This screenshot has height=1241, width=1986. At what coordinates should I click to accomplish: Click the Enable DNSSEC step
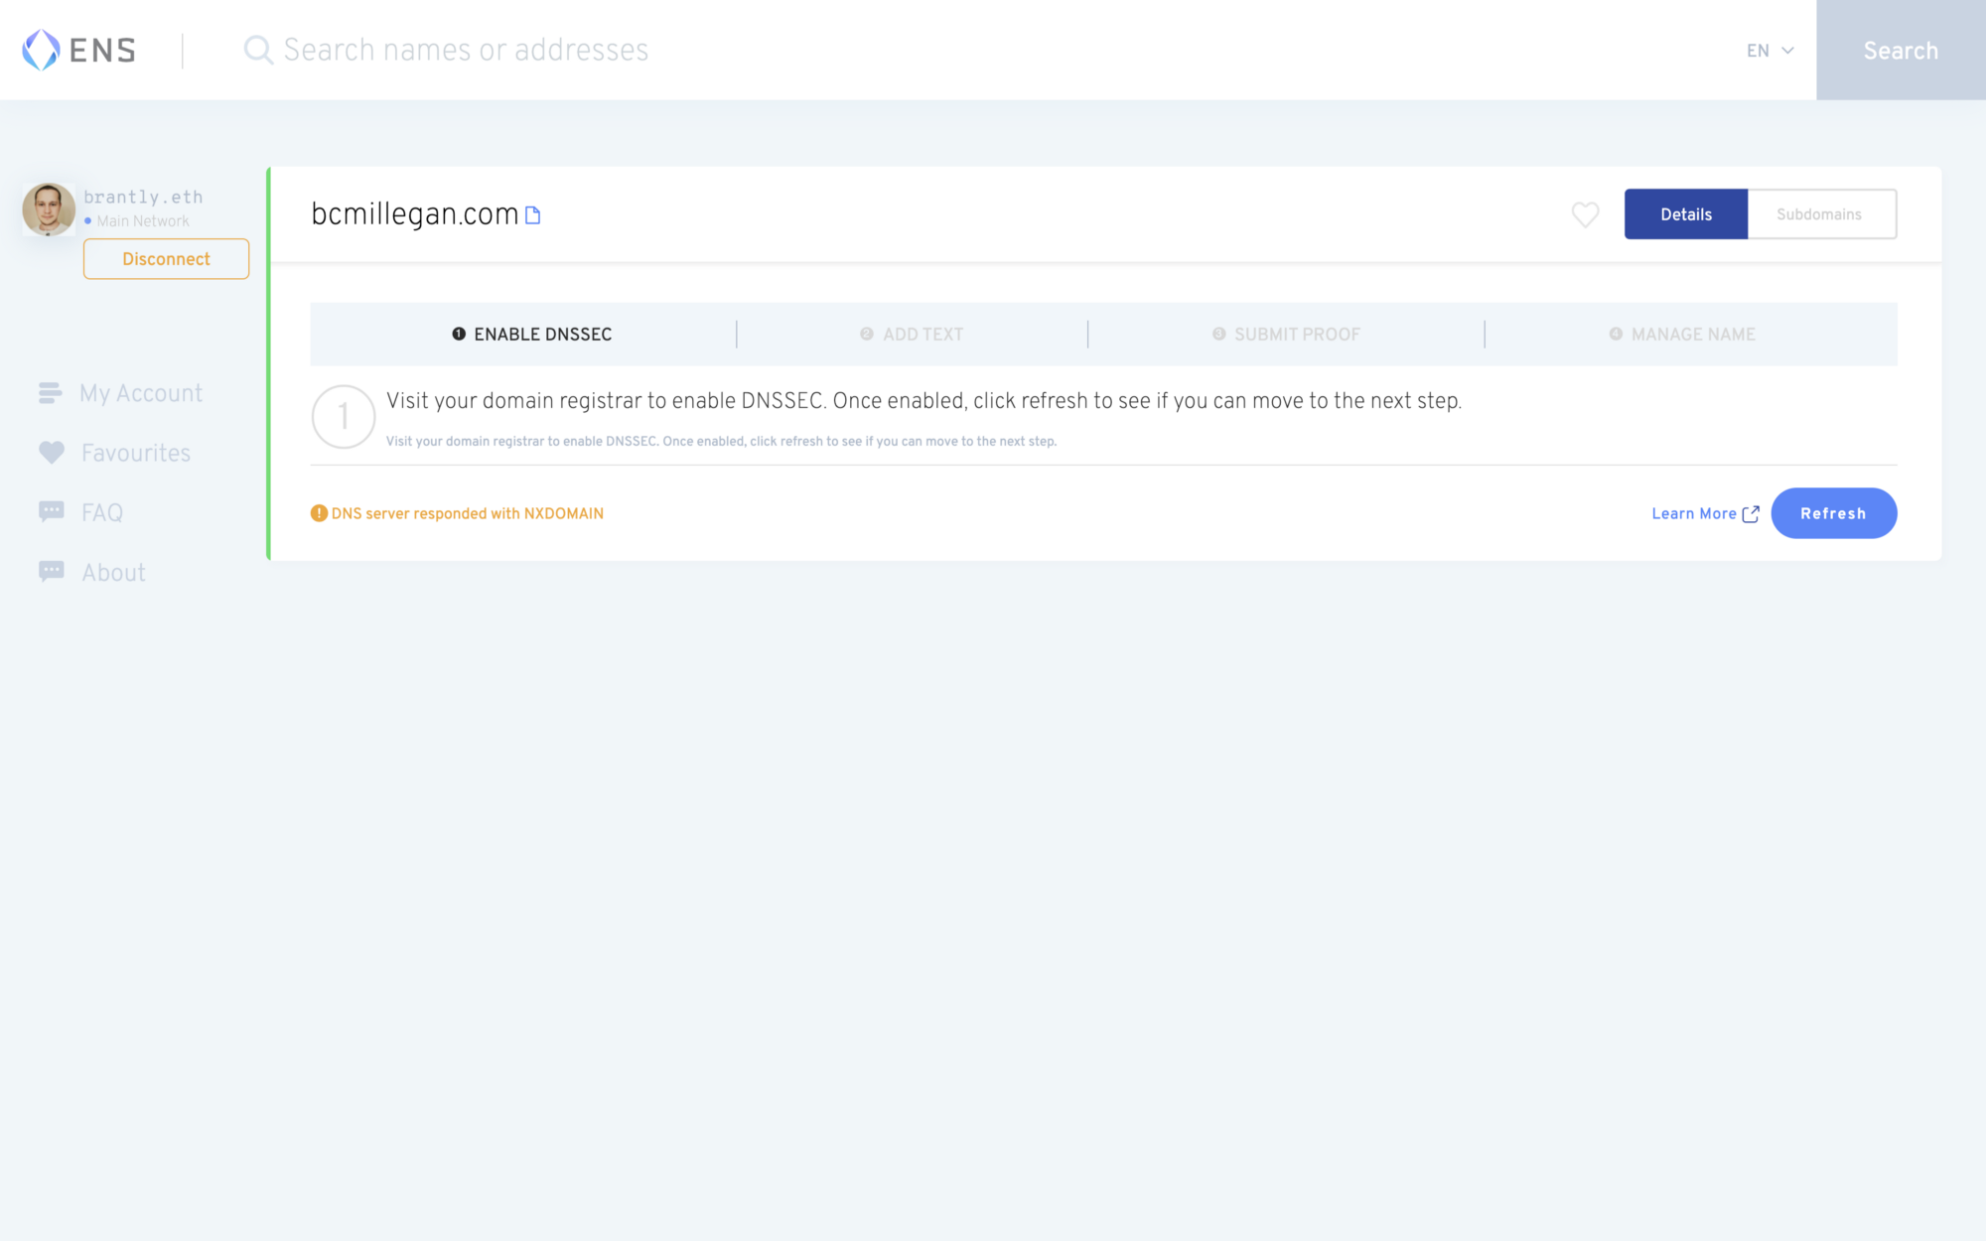532,335
